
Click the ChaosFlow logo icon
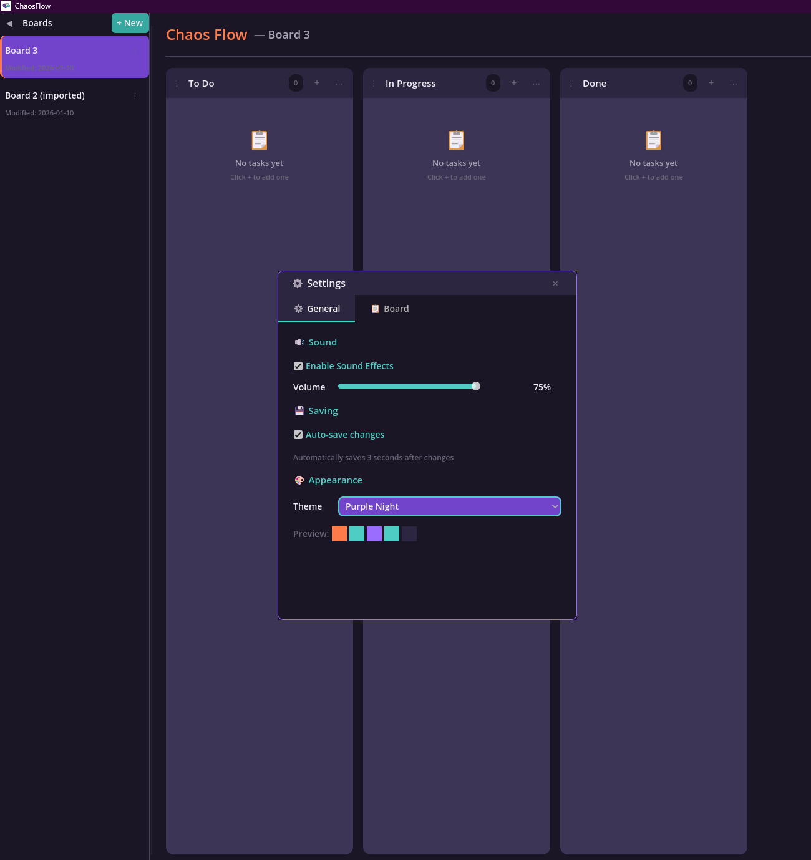[7, 6]
